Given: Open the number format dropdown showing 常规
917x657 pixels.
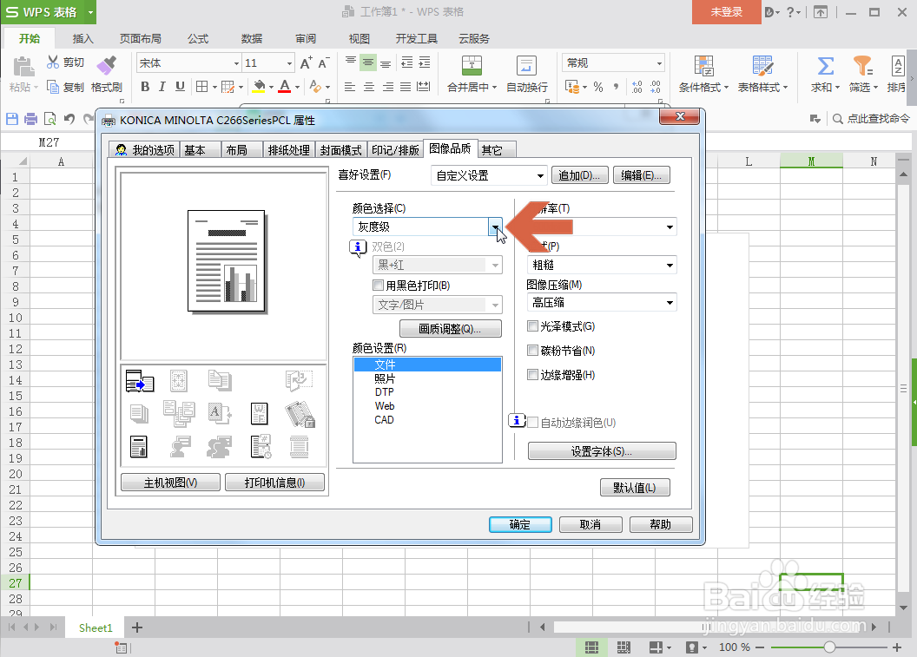Looking at the screenshot, I should (613, 63).
